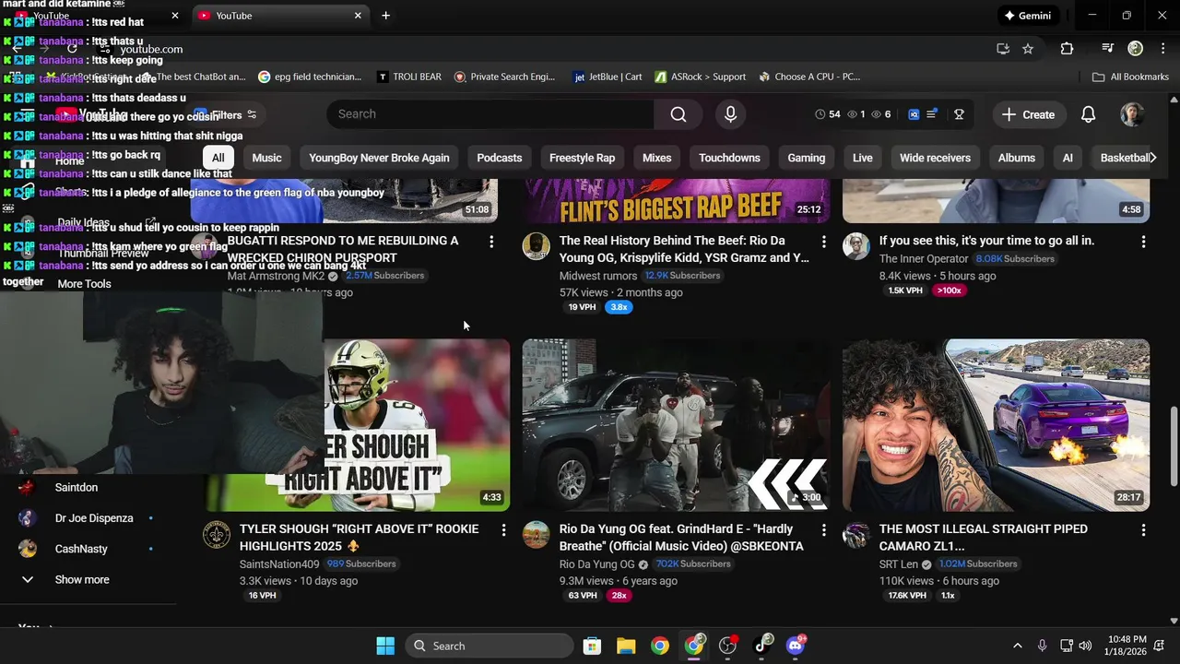Viewport: 1180px width, 664px height.
Task: Open CashNasty subscription in sidebar
Action: 81,549
